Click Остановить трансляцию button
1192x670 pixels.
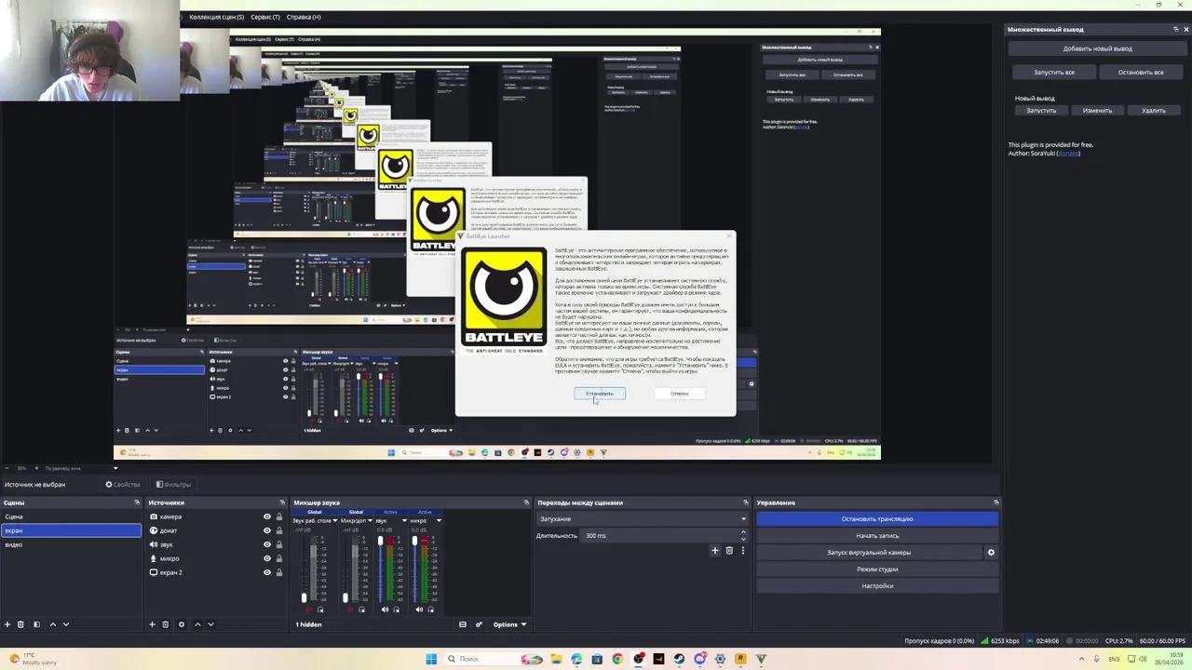877,518
